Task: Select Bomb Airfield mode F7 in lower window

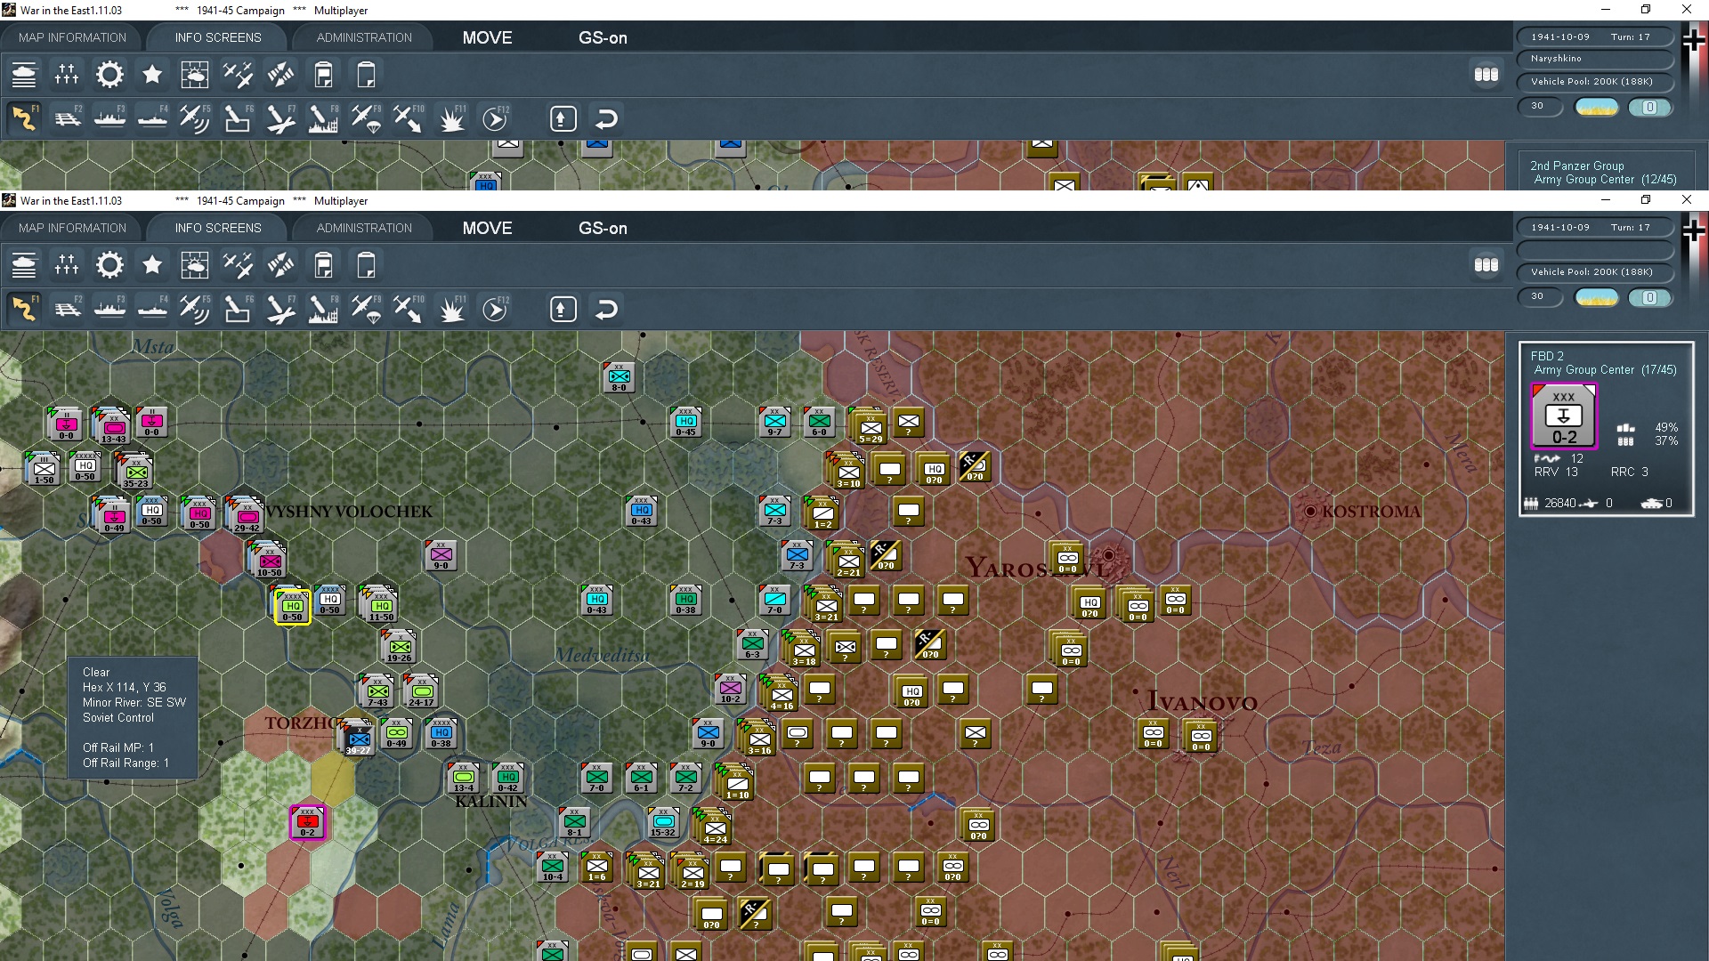Action: 280,310
